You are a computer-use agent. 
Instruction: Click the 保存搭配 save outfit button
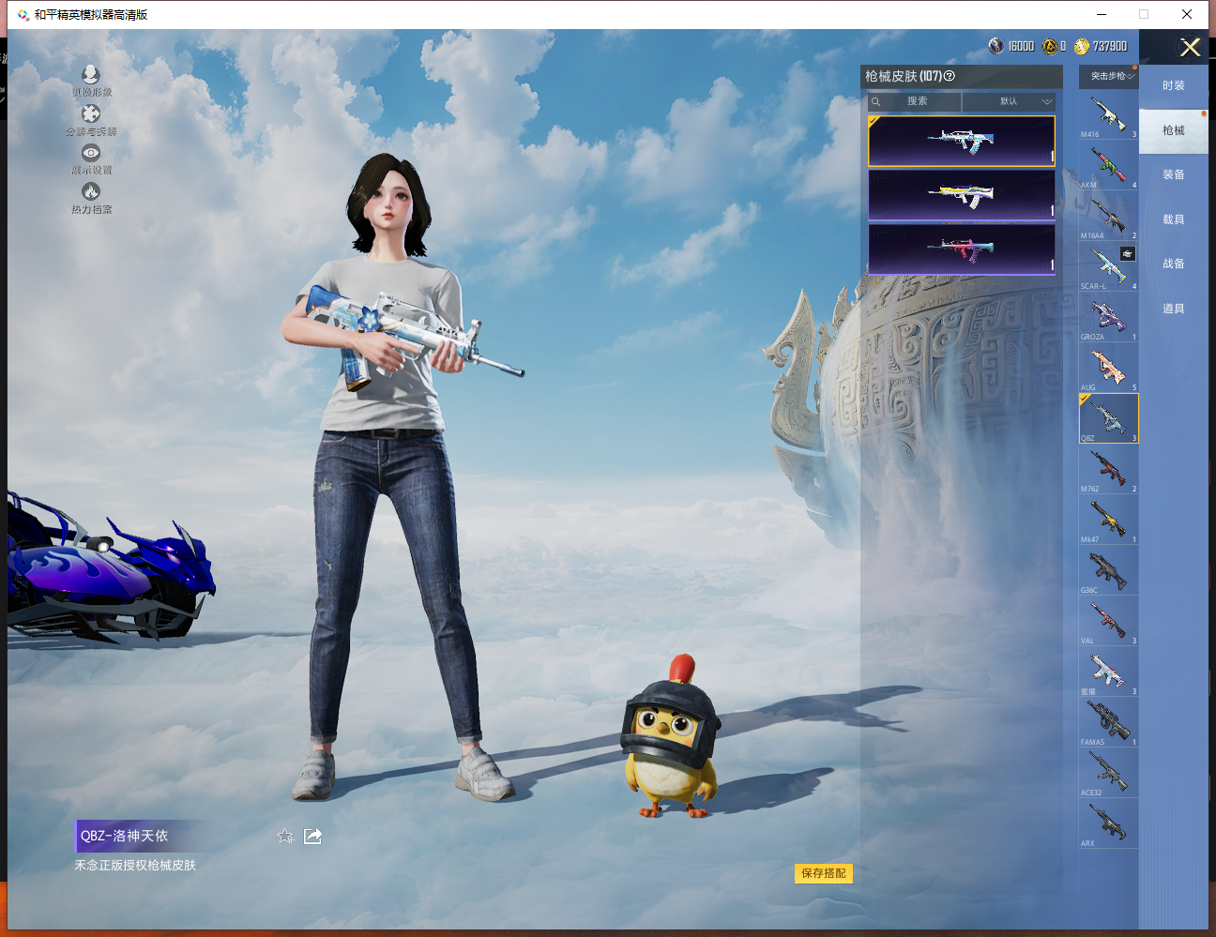point(824,873)
